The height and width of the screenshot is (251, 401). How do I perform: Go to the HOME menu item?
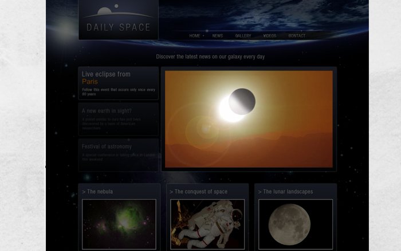point(194,36)
